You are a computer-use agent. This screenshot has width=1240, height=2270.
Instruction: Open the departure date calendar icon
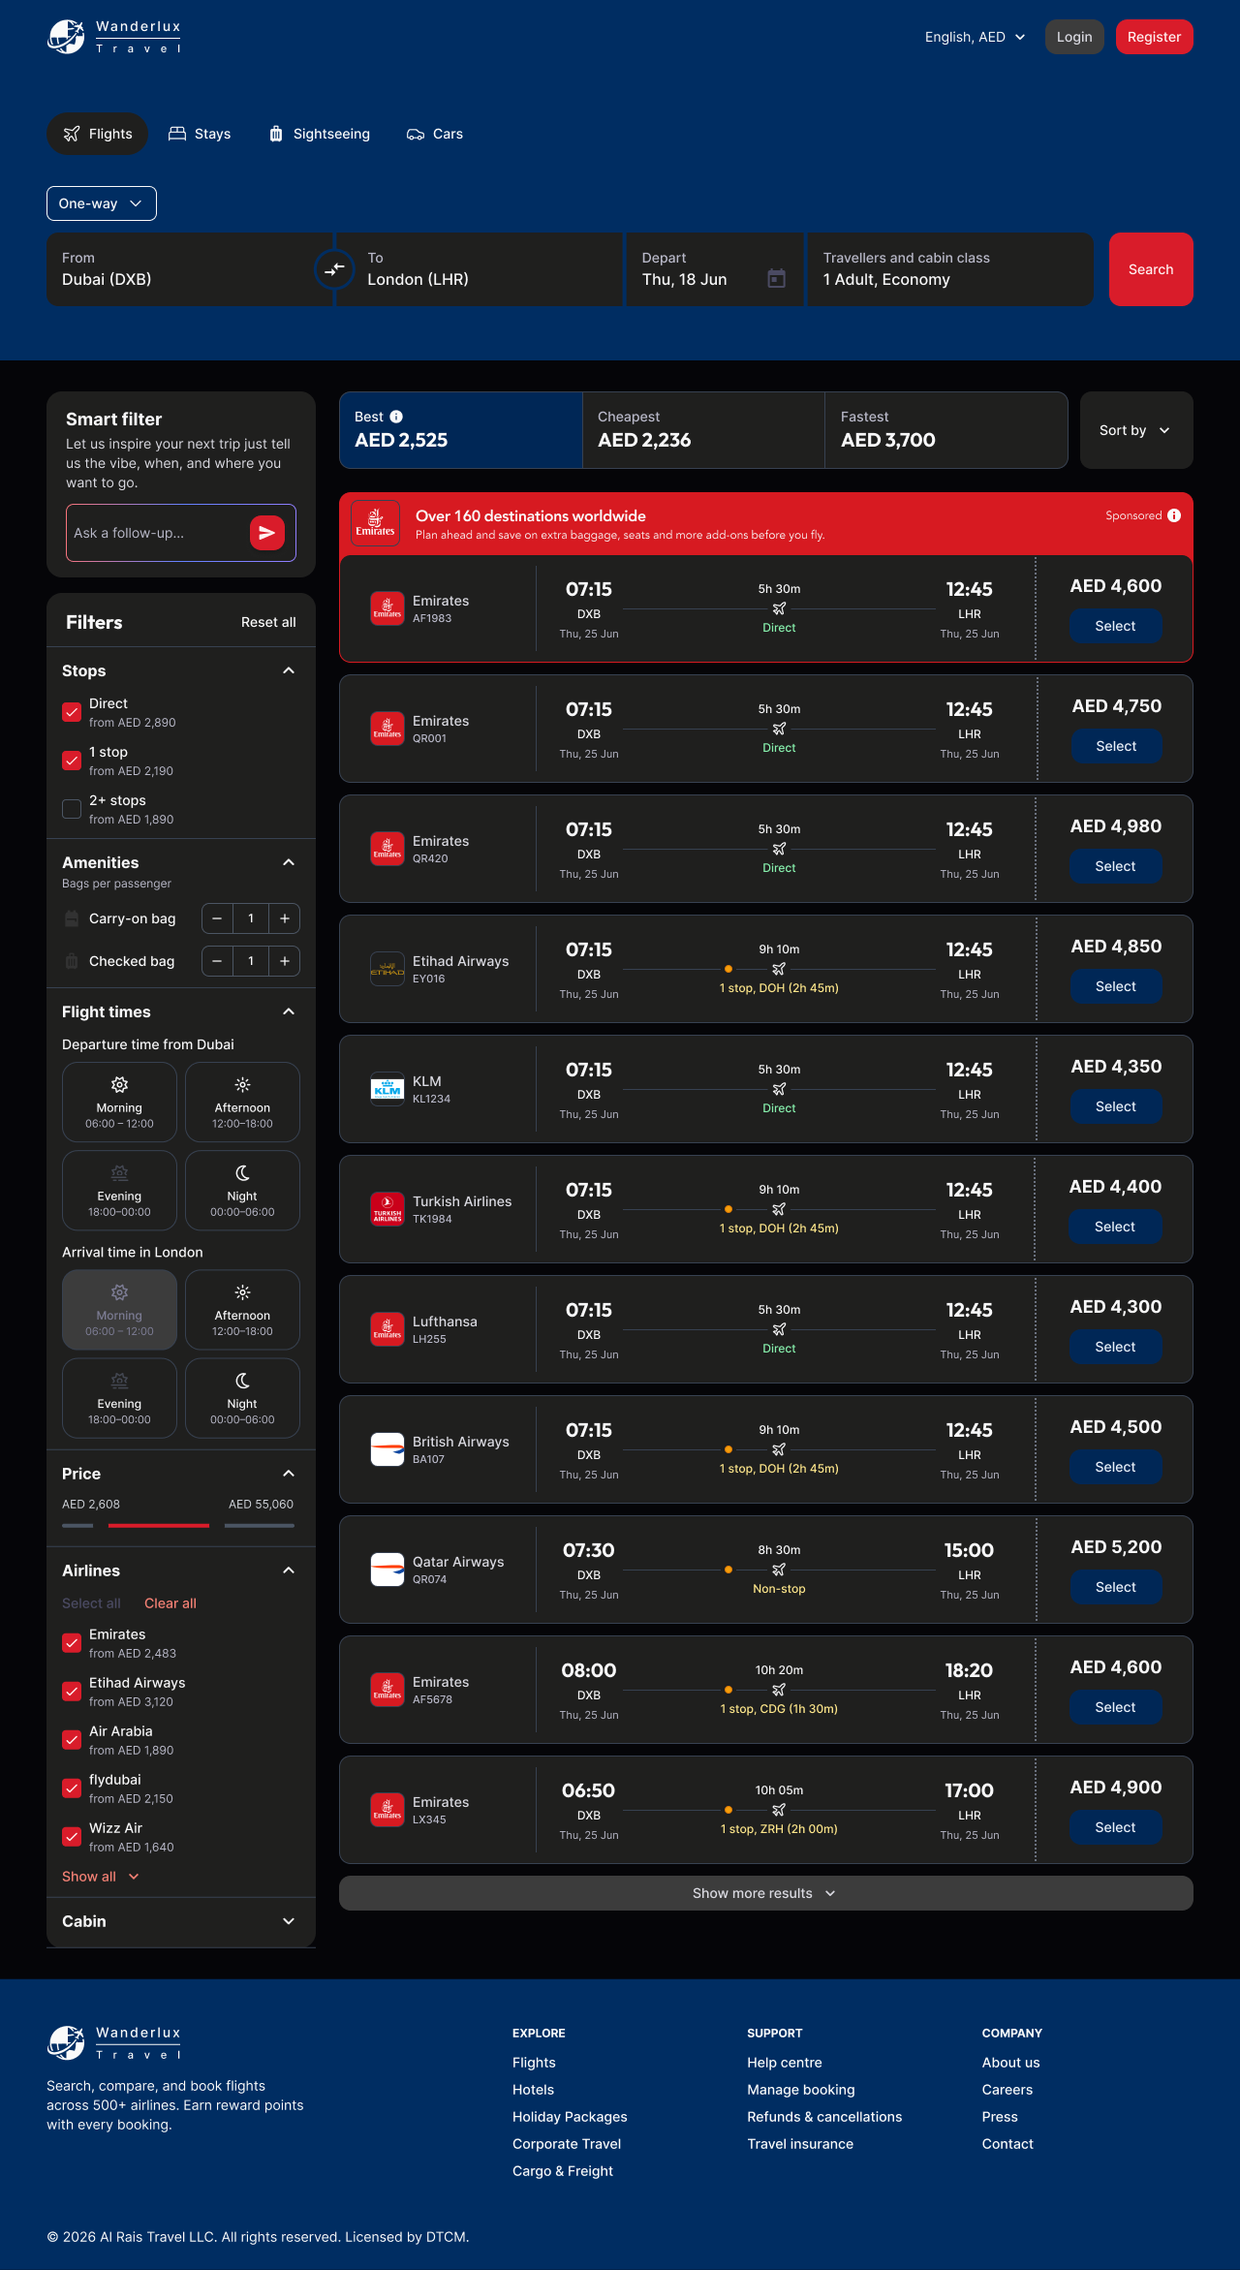776,279
